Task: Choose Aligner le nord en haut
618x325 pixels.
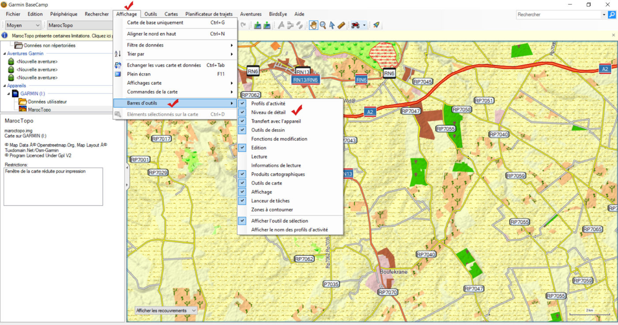Action: [x=175, y=34]
